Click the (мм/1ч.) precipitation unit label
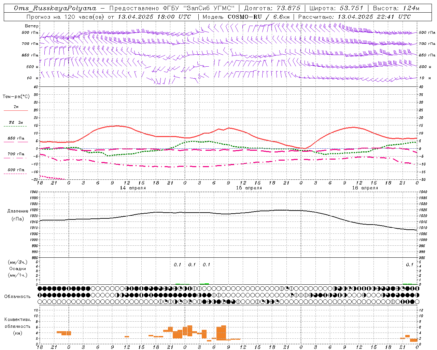This screenshot has width=437, height=350. (18, 275)
